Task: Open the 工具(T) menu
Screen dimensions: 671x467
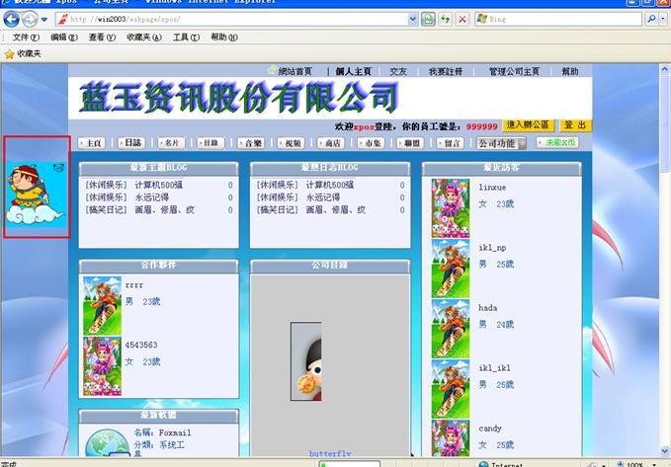Action: tap(186, 38)
